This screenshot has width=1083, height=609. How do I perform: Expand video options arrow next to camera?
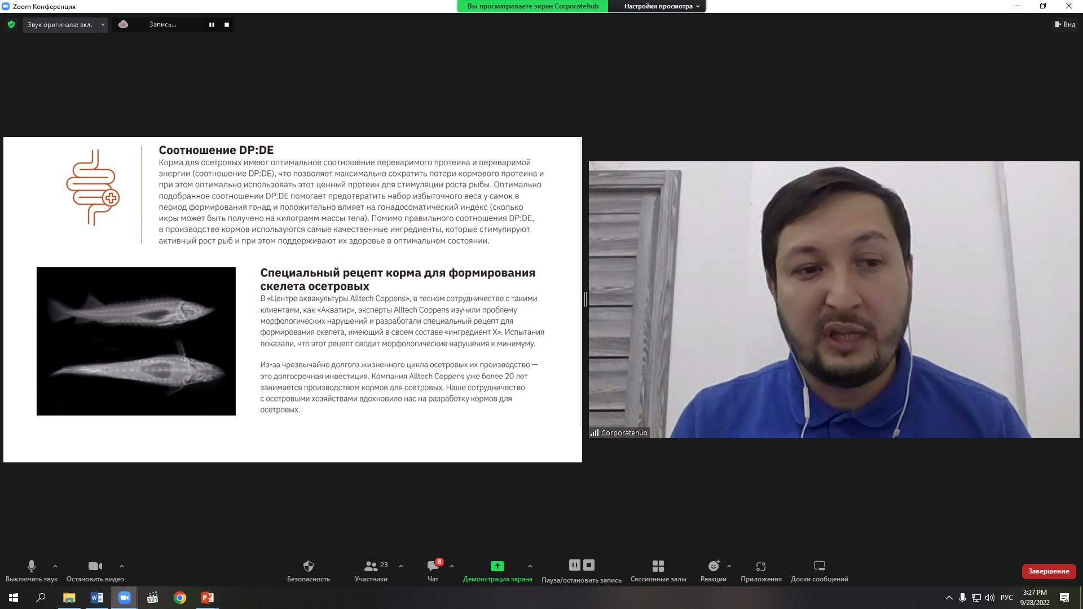pos(122,566)
